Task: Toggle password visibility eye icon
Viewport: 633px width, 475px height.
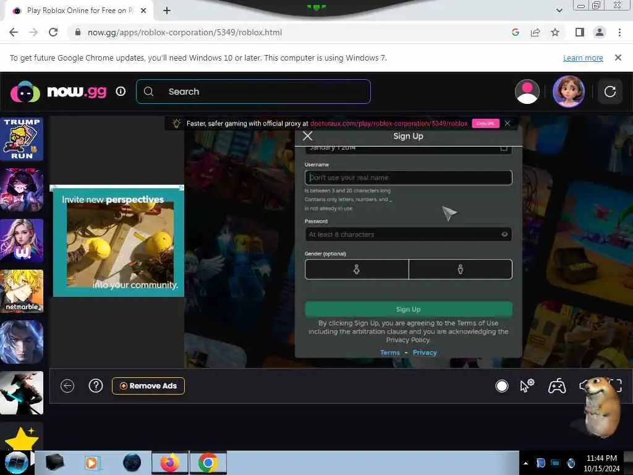Action: (504, 234)
